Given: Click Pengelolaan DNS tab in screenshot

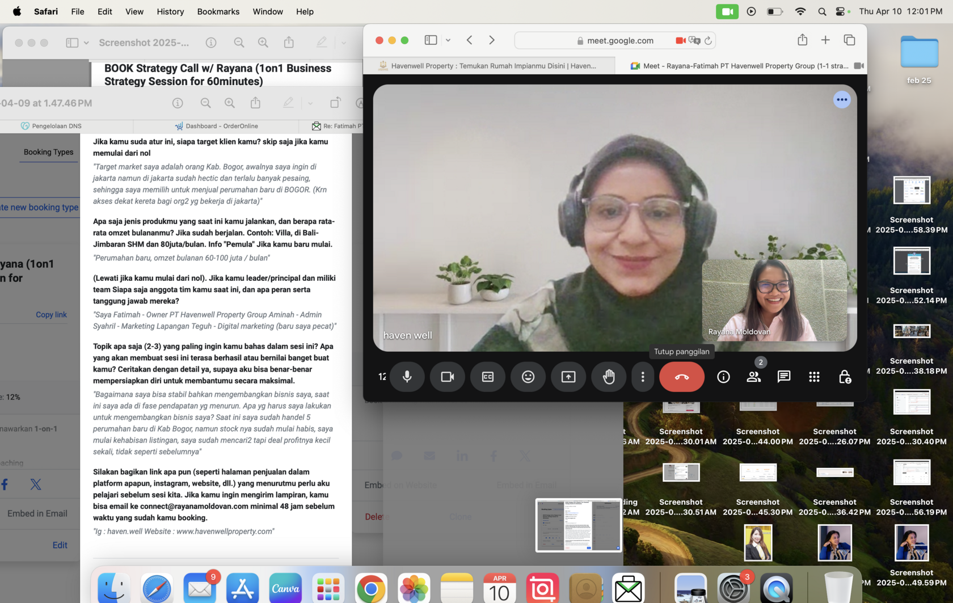Looking at the screenshot, I should coord(51,126).
